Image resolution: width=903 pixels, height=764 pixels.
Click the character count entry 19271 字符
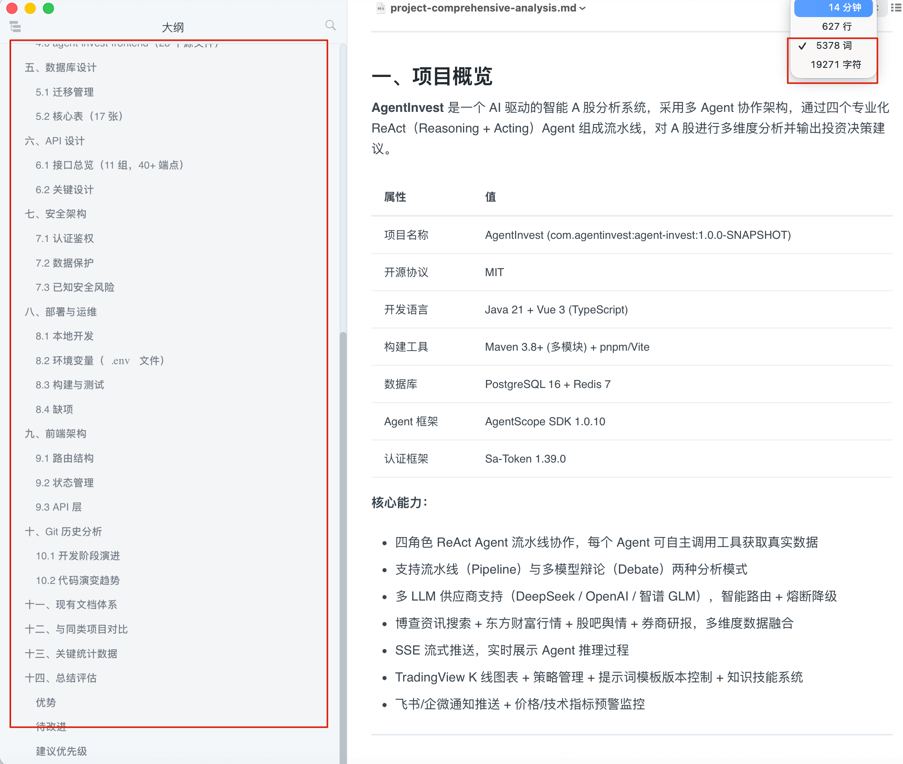(x=832, y=65)
